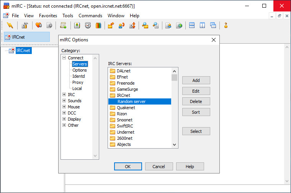291x193 pixels.
Task: Click the Add server button
Action: (196, 80)
